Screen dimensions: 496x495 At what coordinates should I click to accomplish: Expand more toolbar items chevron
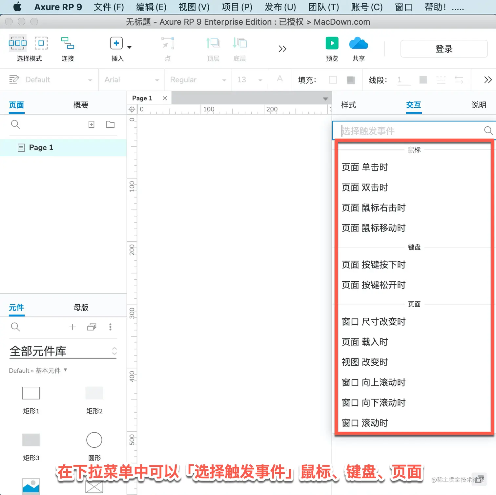click(282, 49)
